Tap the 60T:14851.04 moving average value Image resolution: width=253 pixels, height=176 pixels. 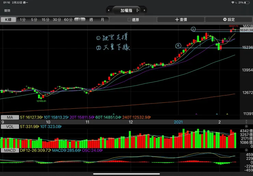[108, 117]
